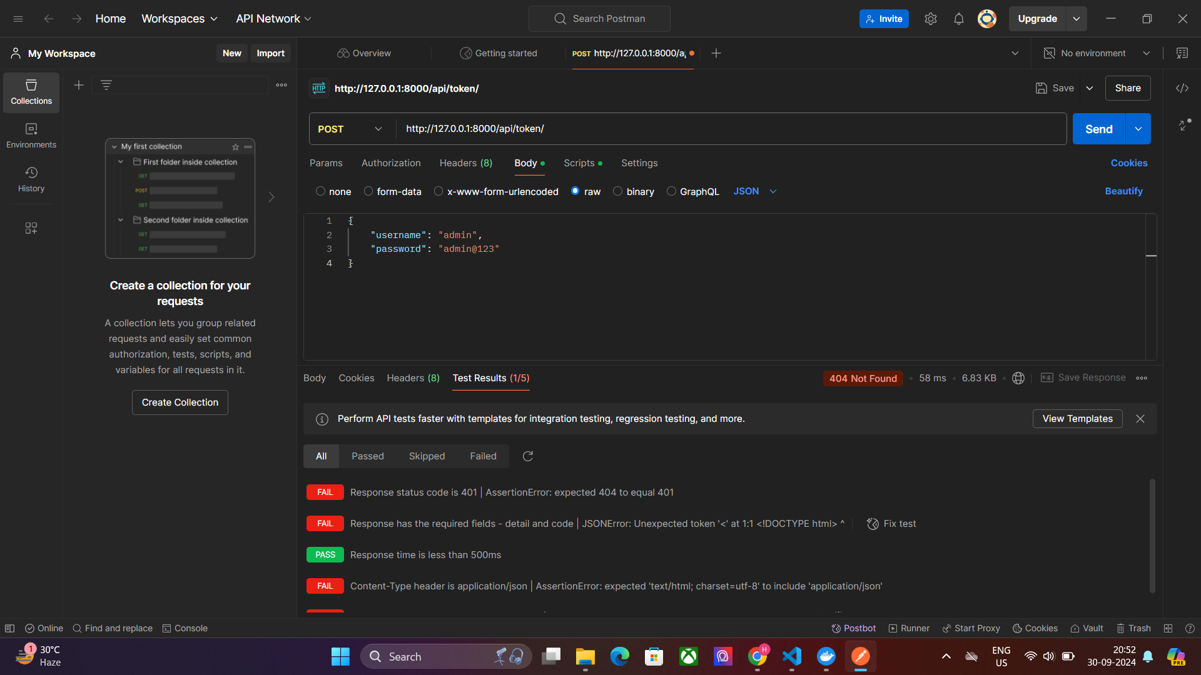
Task: Open Postbot from the status bar
Action: pyautogui.click(x=853, y=628)
